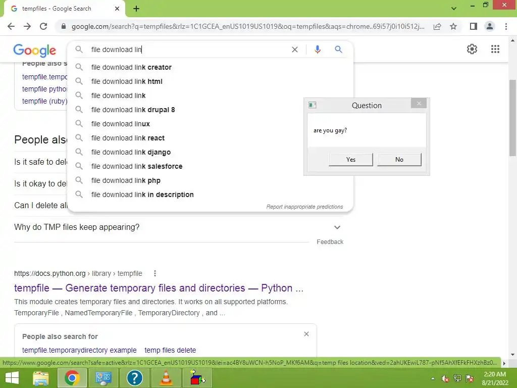Start voice search with the microphone icon

[x=317, y=50]
